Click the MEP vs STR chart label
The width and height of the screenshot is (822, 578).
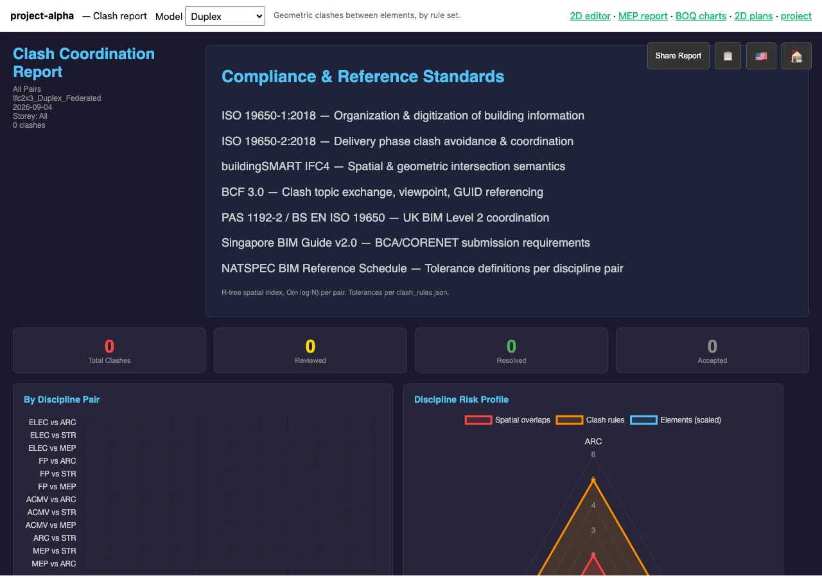55,551
